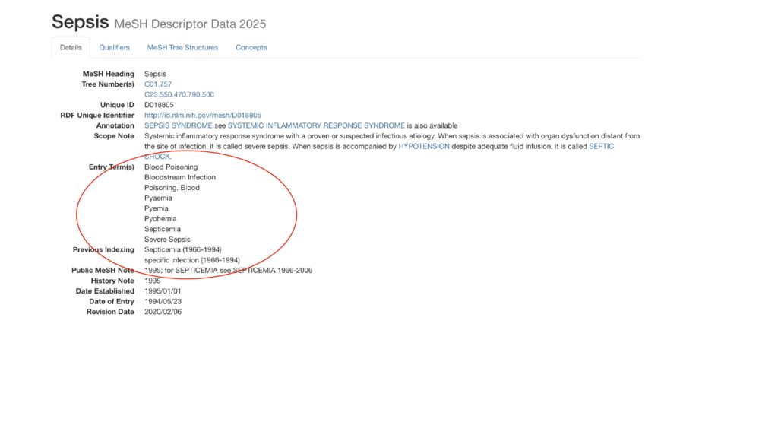Click the Revision Date value 2020/02/06
The image size is (778, 438).
coord(163,312)
